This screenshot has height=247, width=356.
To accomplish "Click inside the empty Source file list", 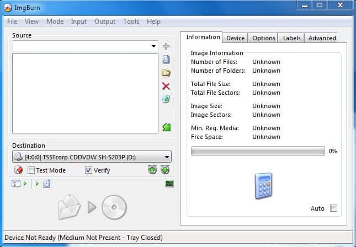I will (85, 93).
